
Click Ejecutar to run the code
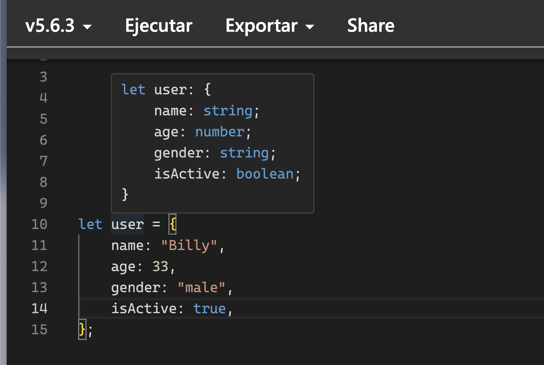coord(159,25)
